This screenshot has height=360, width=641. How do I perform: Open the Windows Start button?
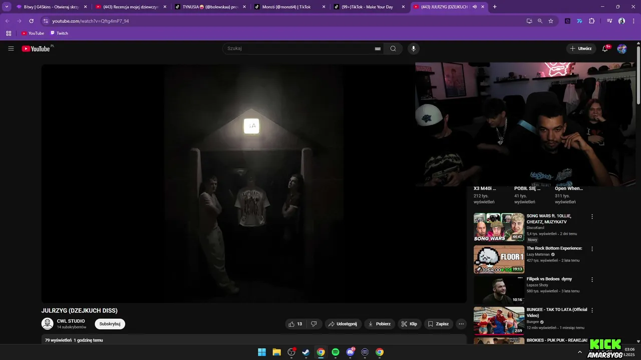click(x=262, y=352)
